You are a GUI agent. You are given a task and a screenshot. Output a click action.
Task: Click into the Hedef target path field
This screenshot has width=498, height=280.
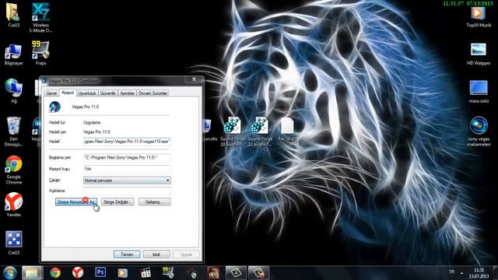[127, 142]
